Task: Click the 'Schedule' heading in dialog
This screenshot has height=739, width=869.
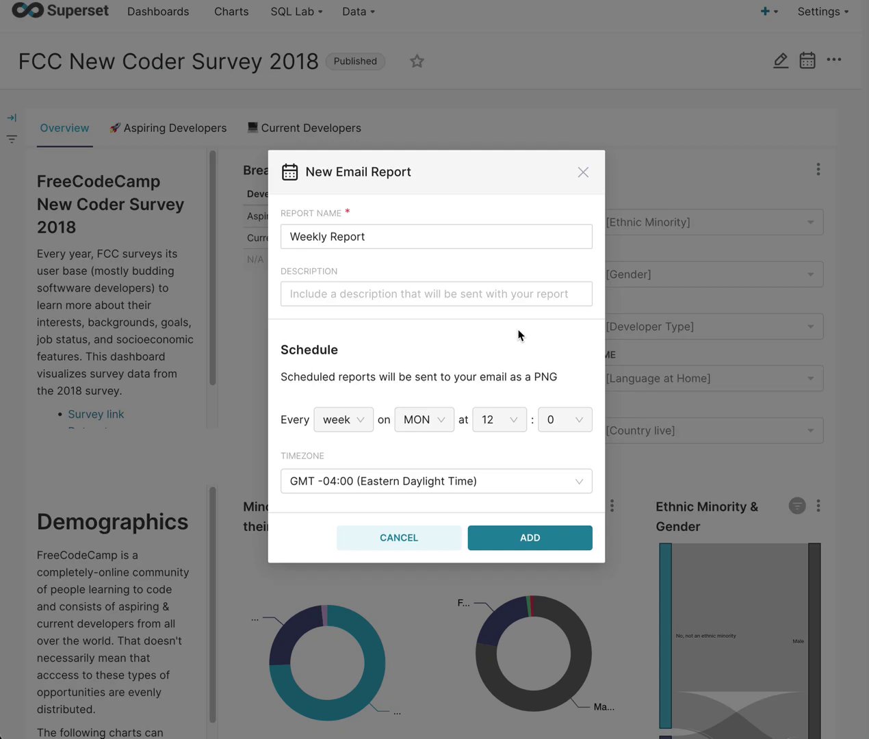Action: click(x=309, y=350)
